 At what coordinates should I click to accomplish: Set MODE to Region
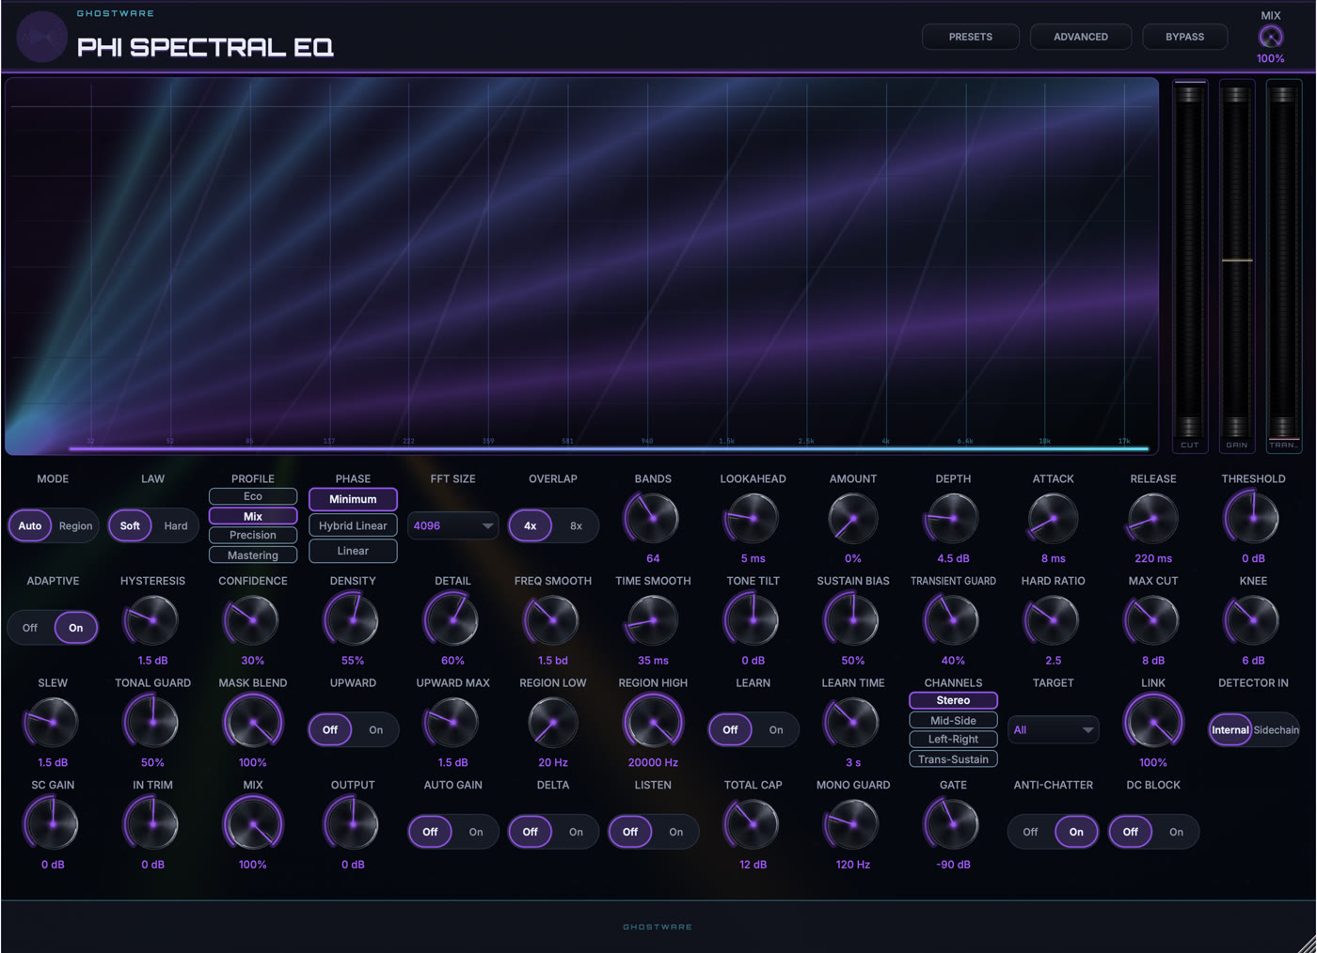pyautogui.click(x=75, y=526)
